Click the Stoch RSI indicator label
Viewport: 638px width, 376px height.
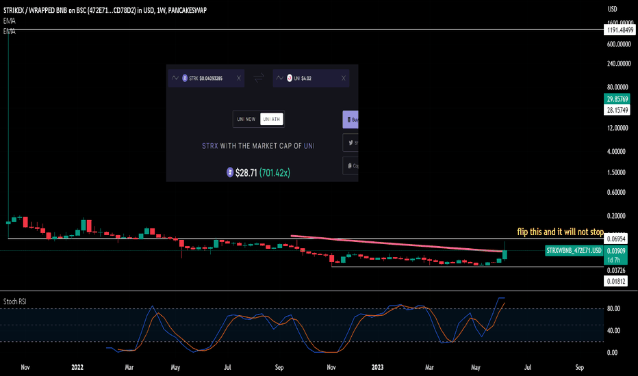[x=14, y=301]
